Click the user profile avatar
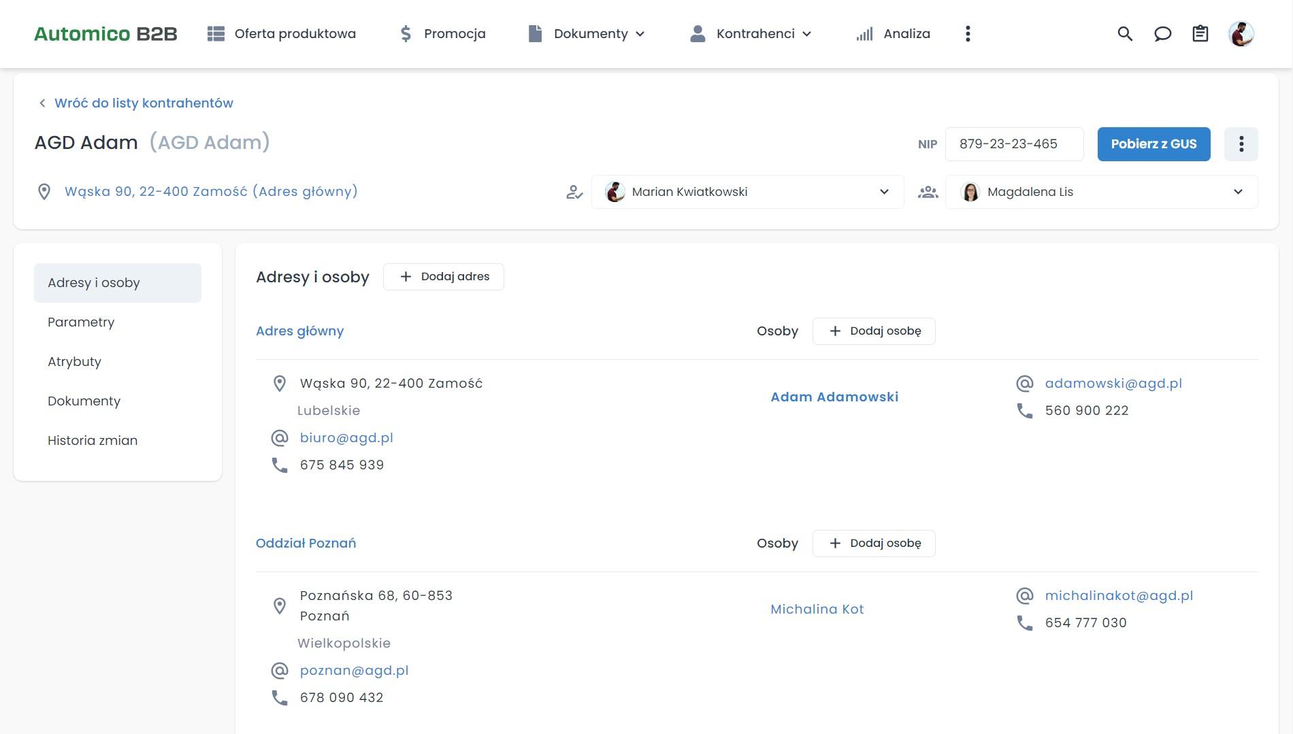This screenshot has height=734, width=1293. tap(1241, 34)
